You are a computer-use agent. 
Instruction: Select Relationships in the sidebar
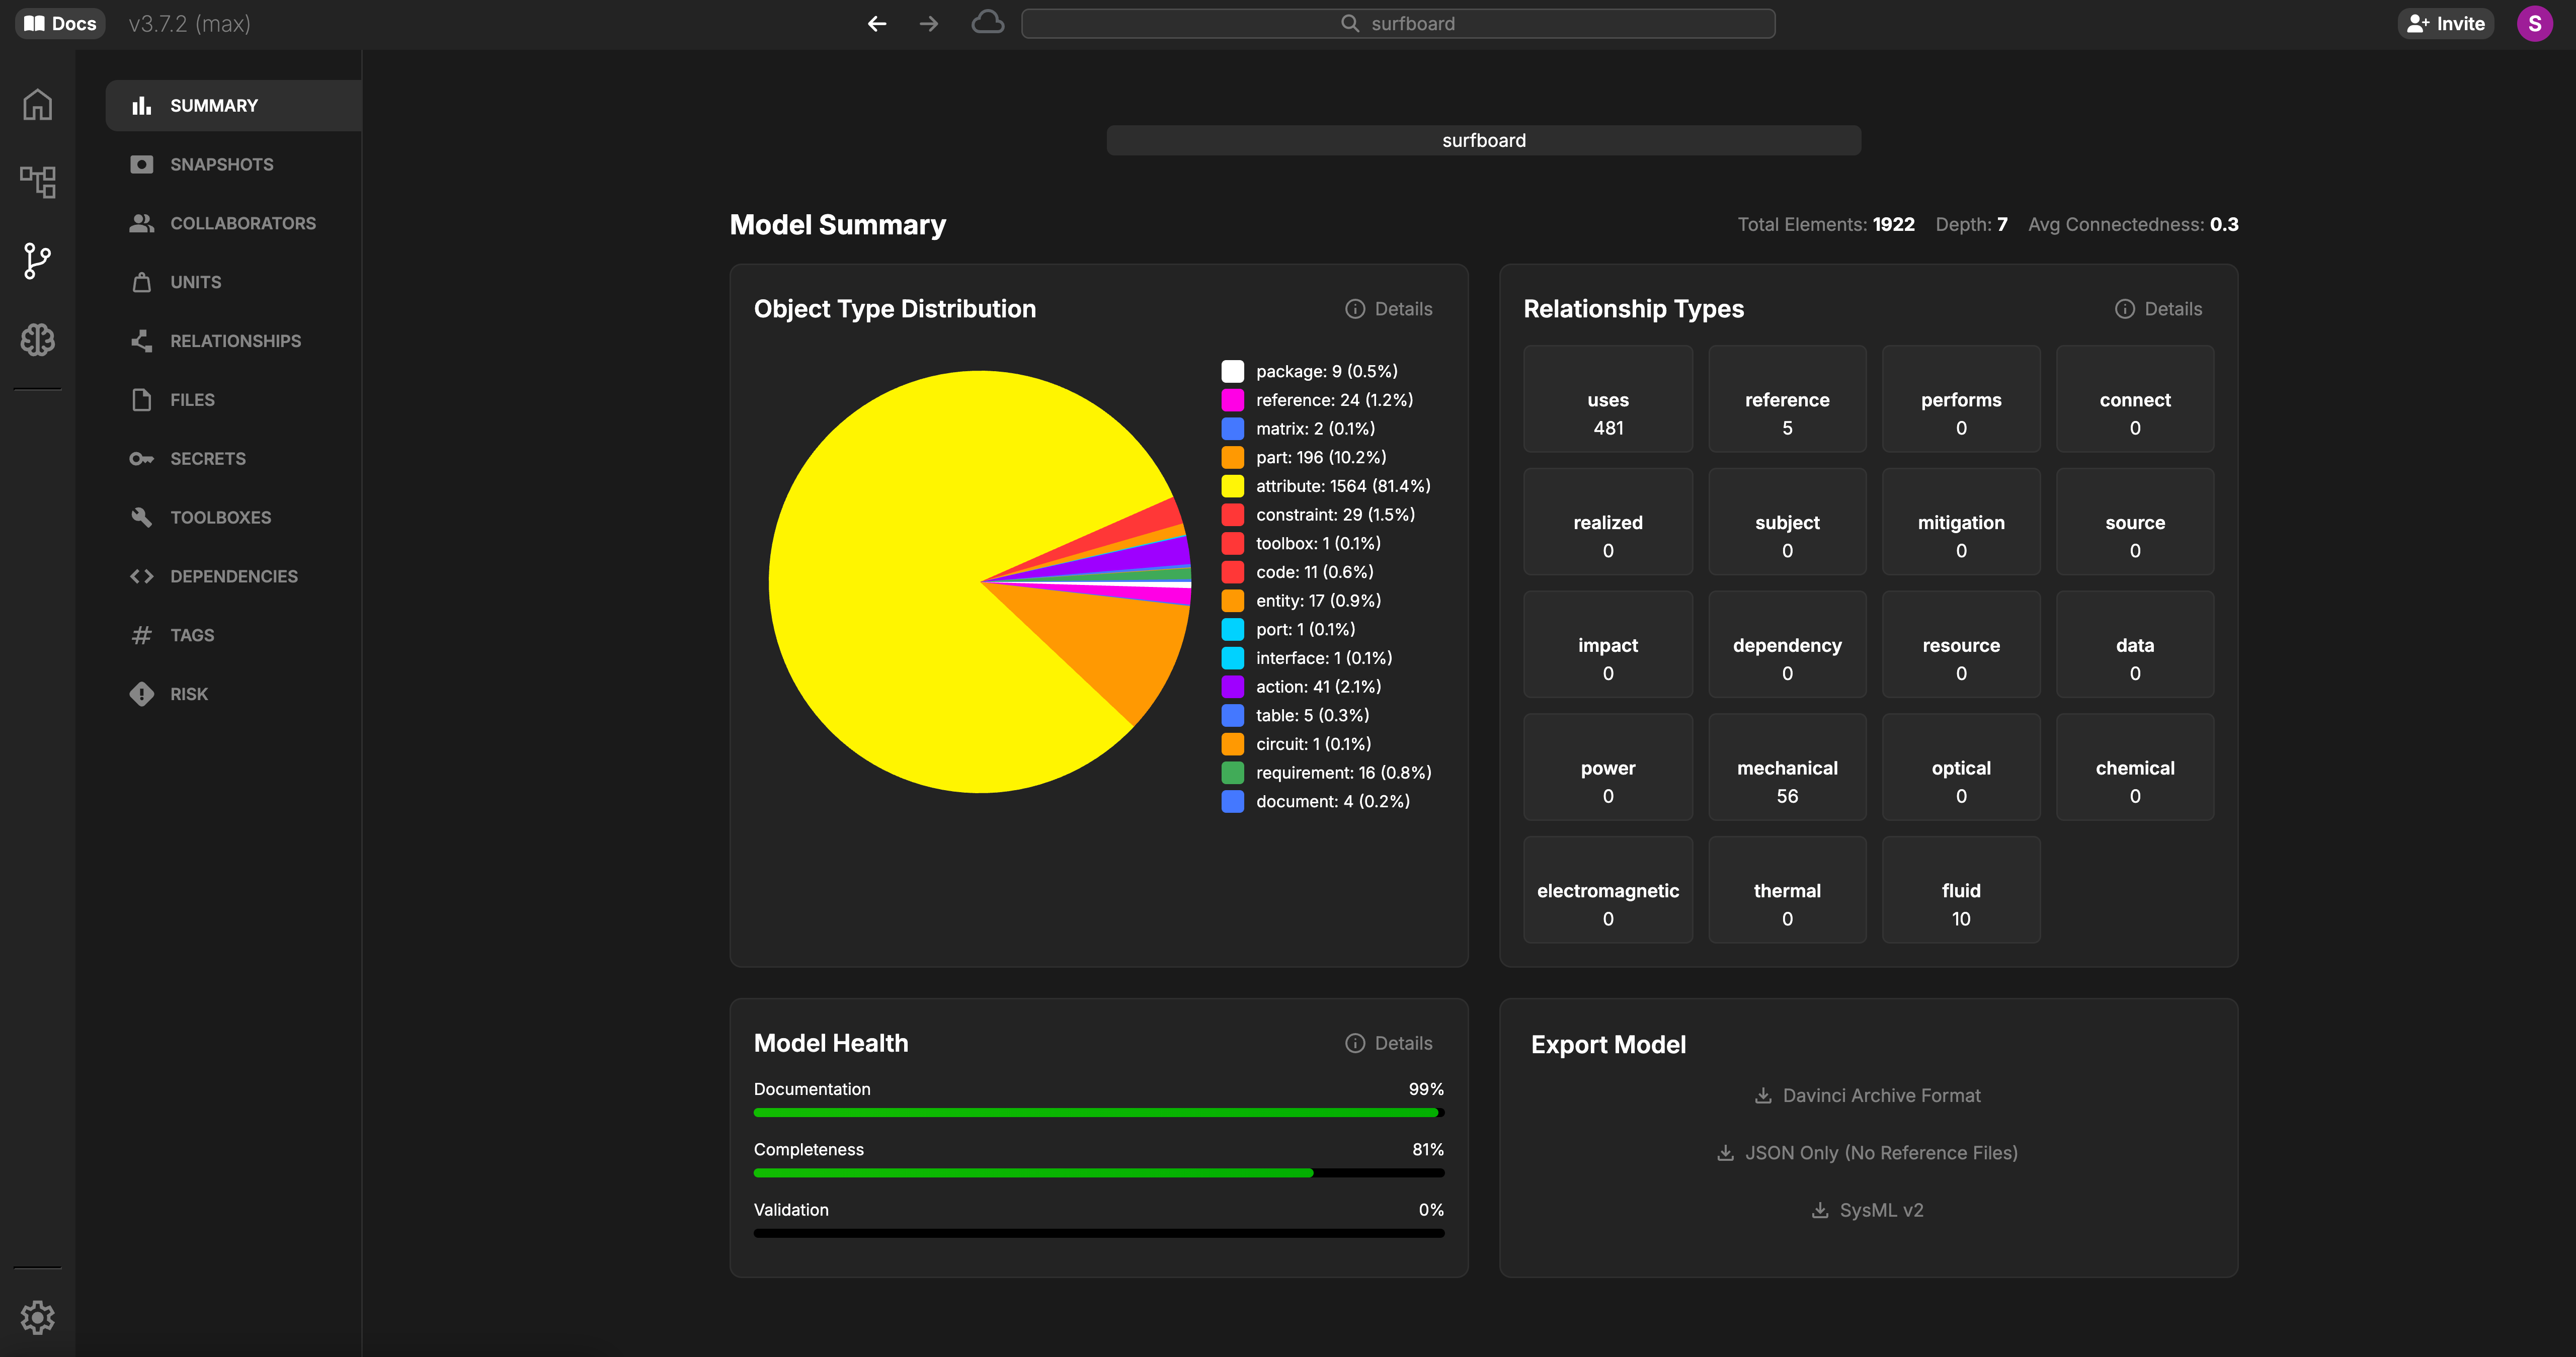click(x=235, y=341)
